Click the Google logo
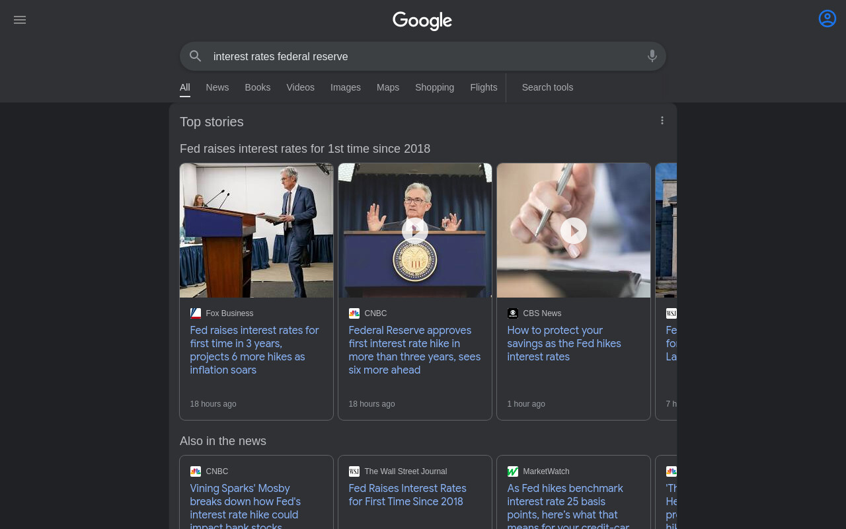This screenshot has width=846, height=529. [x=422, y=21]
